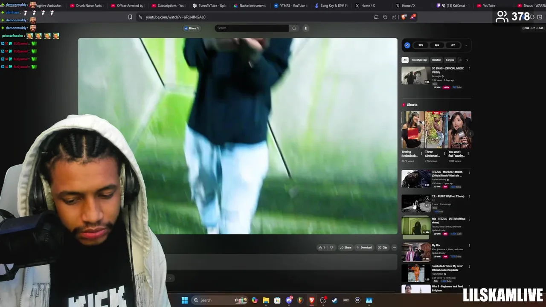Screen dimensions: 546x307
Task: Click the Share button under video
Action: point(346,247)
